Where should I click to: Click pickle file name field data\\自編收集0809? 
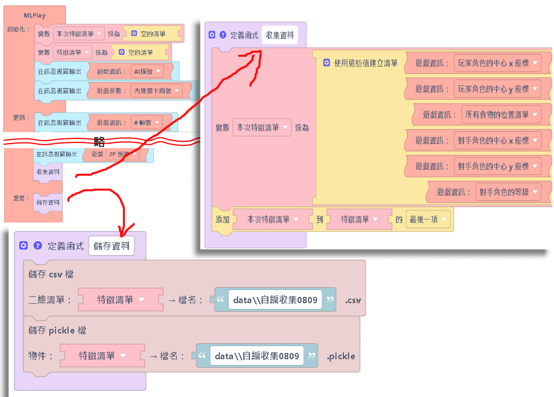[256, 356]
